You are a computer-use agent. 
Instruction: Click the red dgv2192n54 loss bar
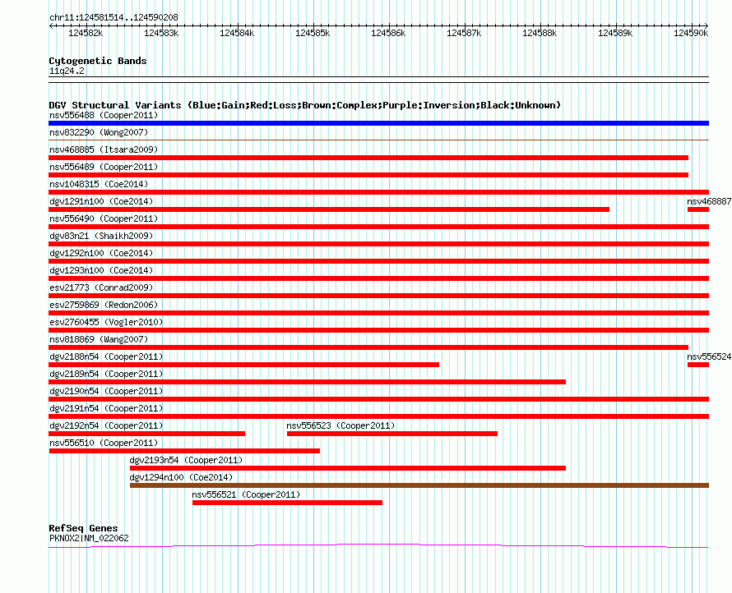click(147, 434)
